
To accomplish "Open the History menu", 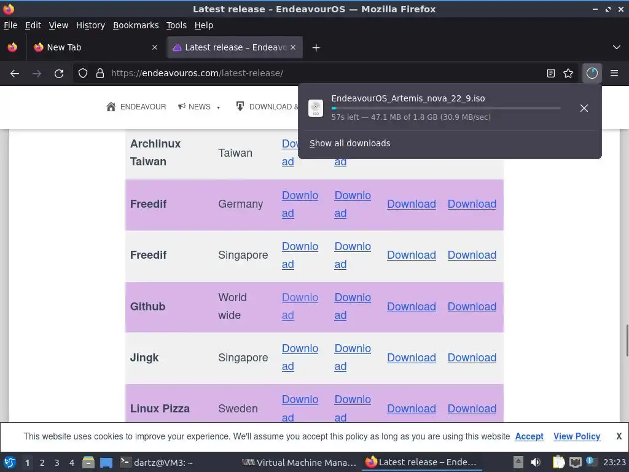I will 90,25.
